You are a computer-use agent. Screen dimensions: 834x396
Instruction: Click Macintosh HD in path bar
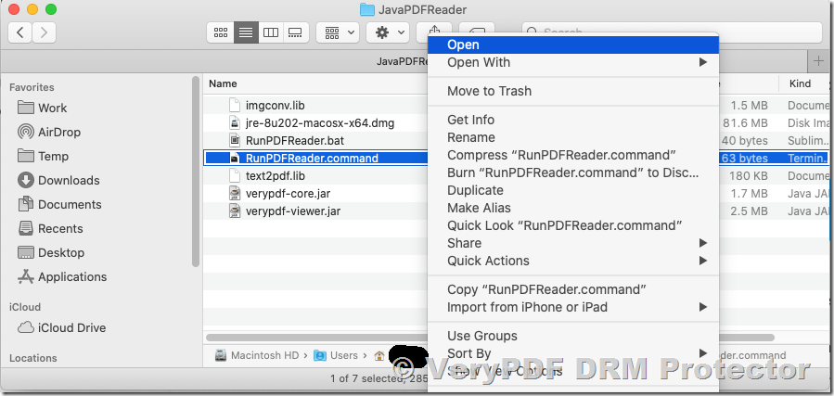[x=257, y=355]
